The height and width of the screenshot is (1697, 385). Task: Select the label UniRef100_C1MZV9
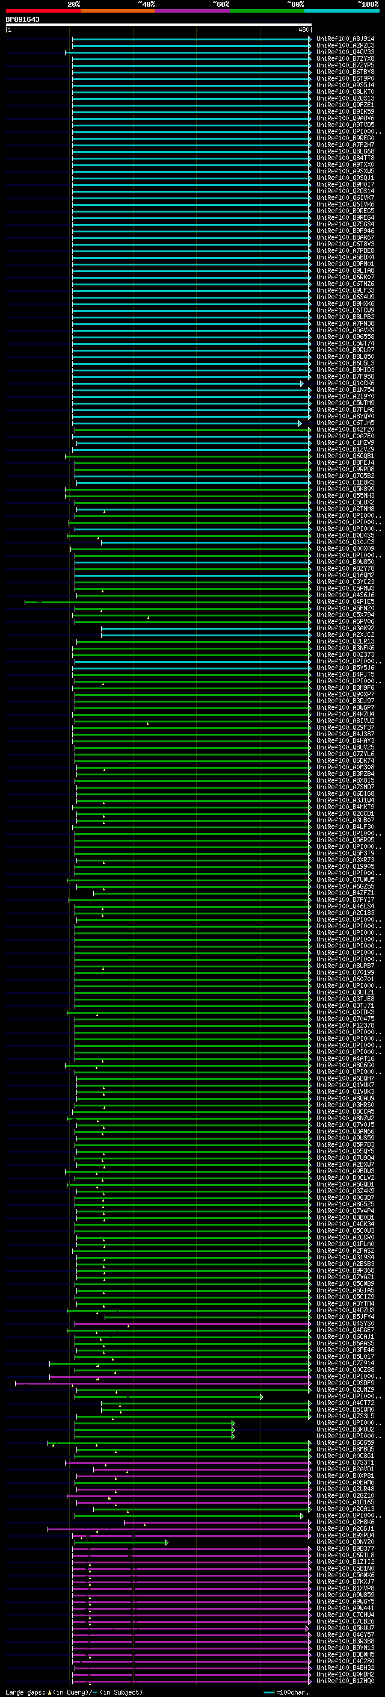[x=345, y=442]
